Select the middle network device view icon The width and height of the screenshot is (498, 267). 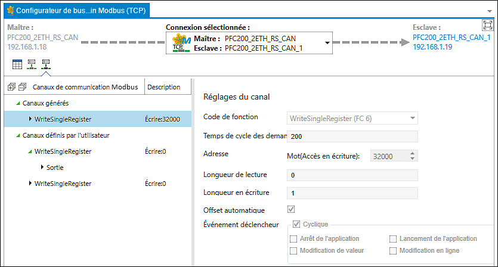pos(32,64)
